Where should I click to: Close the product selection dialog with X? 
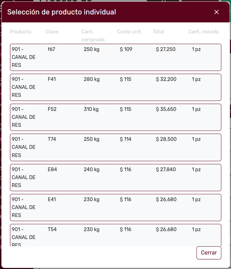[217, 12]
